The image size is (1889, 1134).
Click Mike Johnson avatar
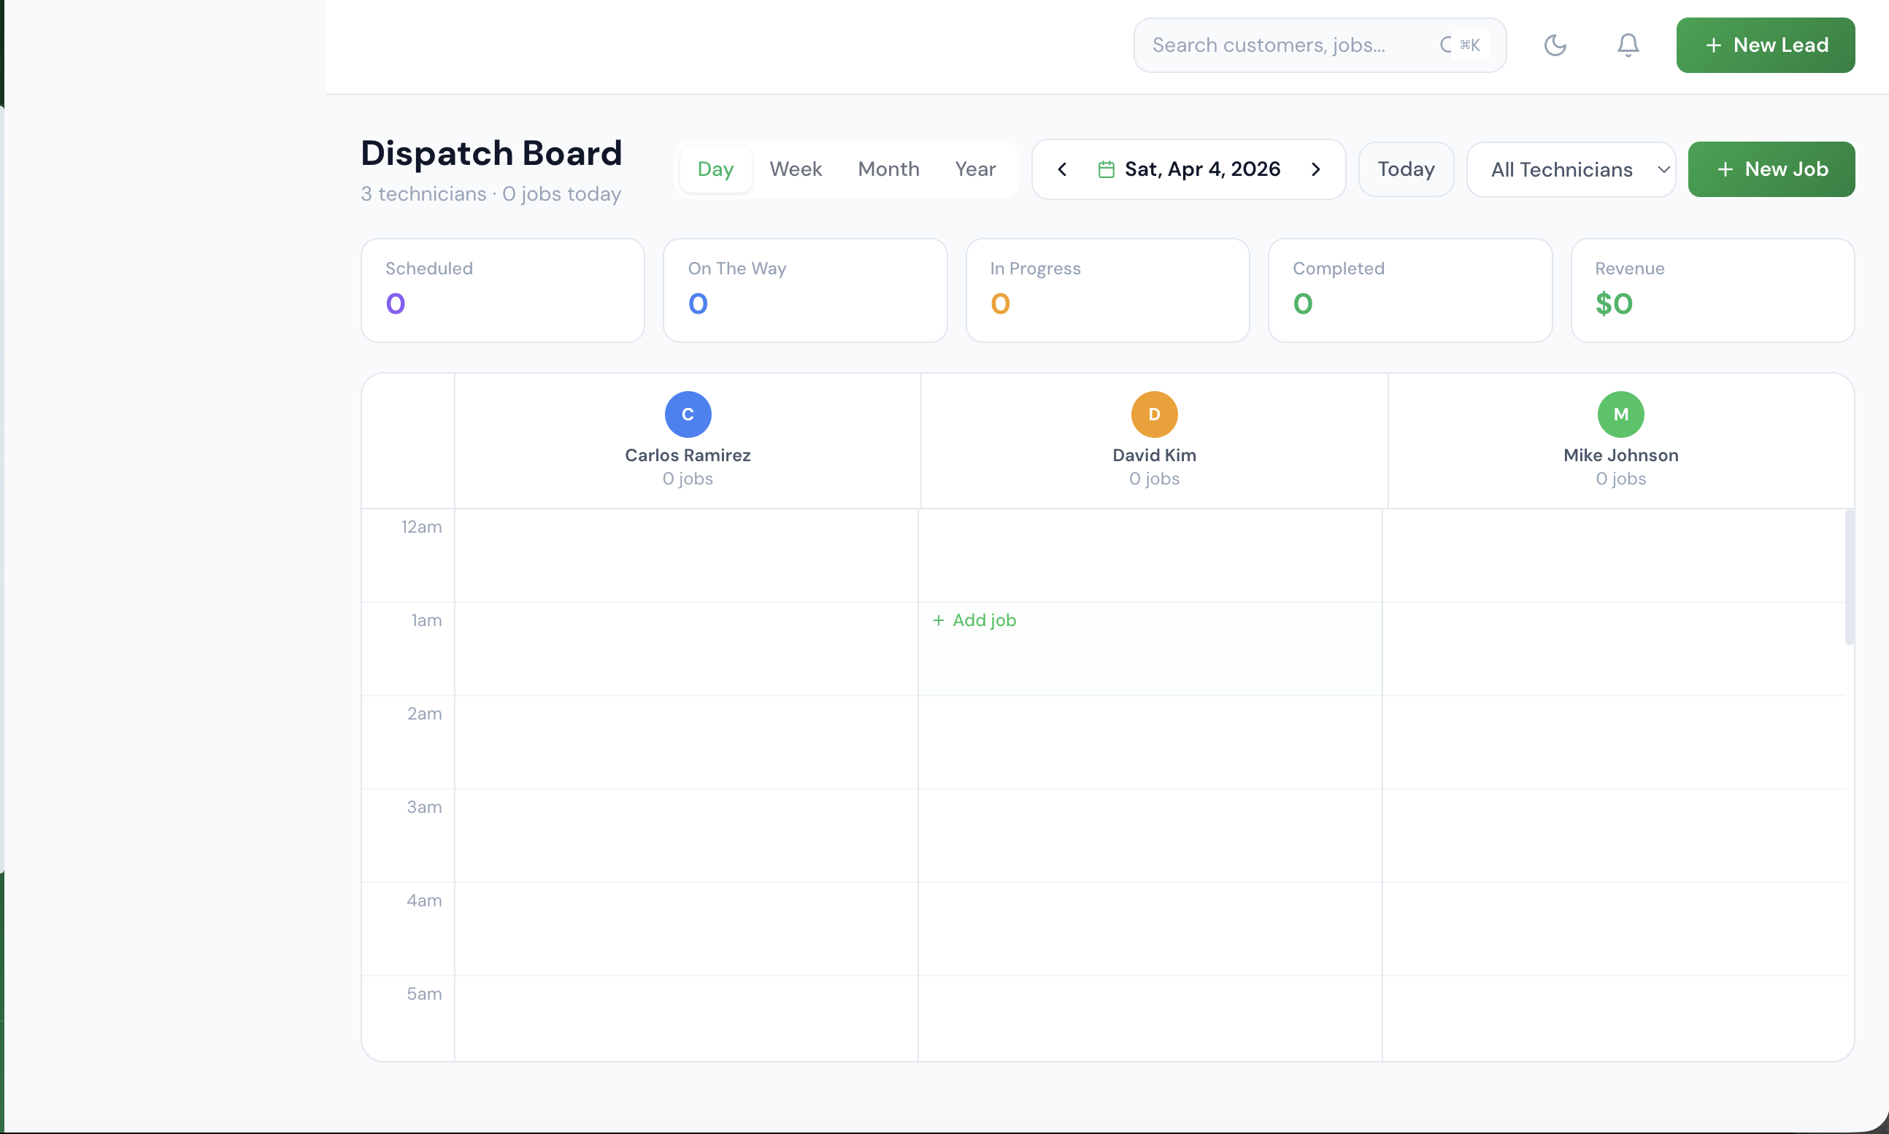(x=1620, y=414)
